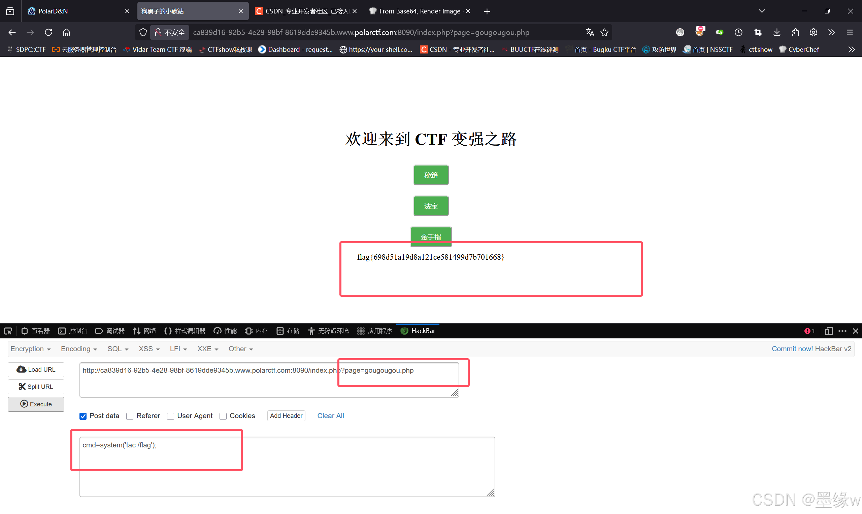Bookmark this page with star icon
The height and width of the screenshot is (514, 862).
pos(604,32)
